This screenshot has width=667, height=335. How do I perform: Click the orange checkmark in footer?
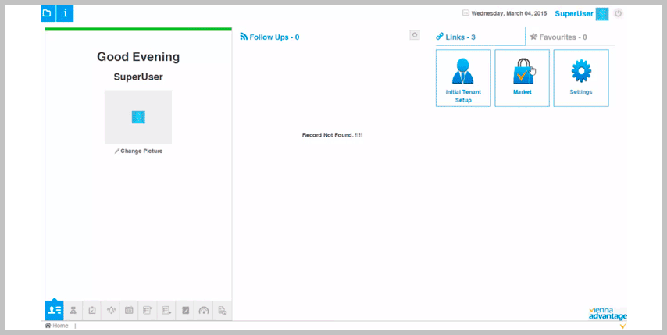click(x=623, y=326)
